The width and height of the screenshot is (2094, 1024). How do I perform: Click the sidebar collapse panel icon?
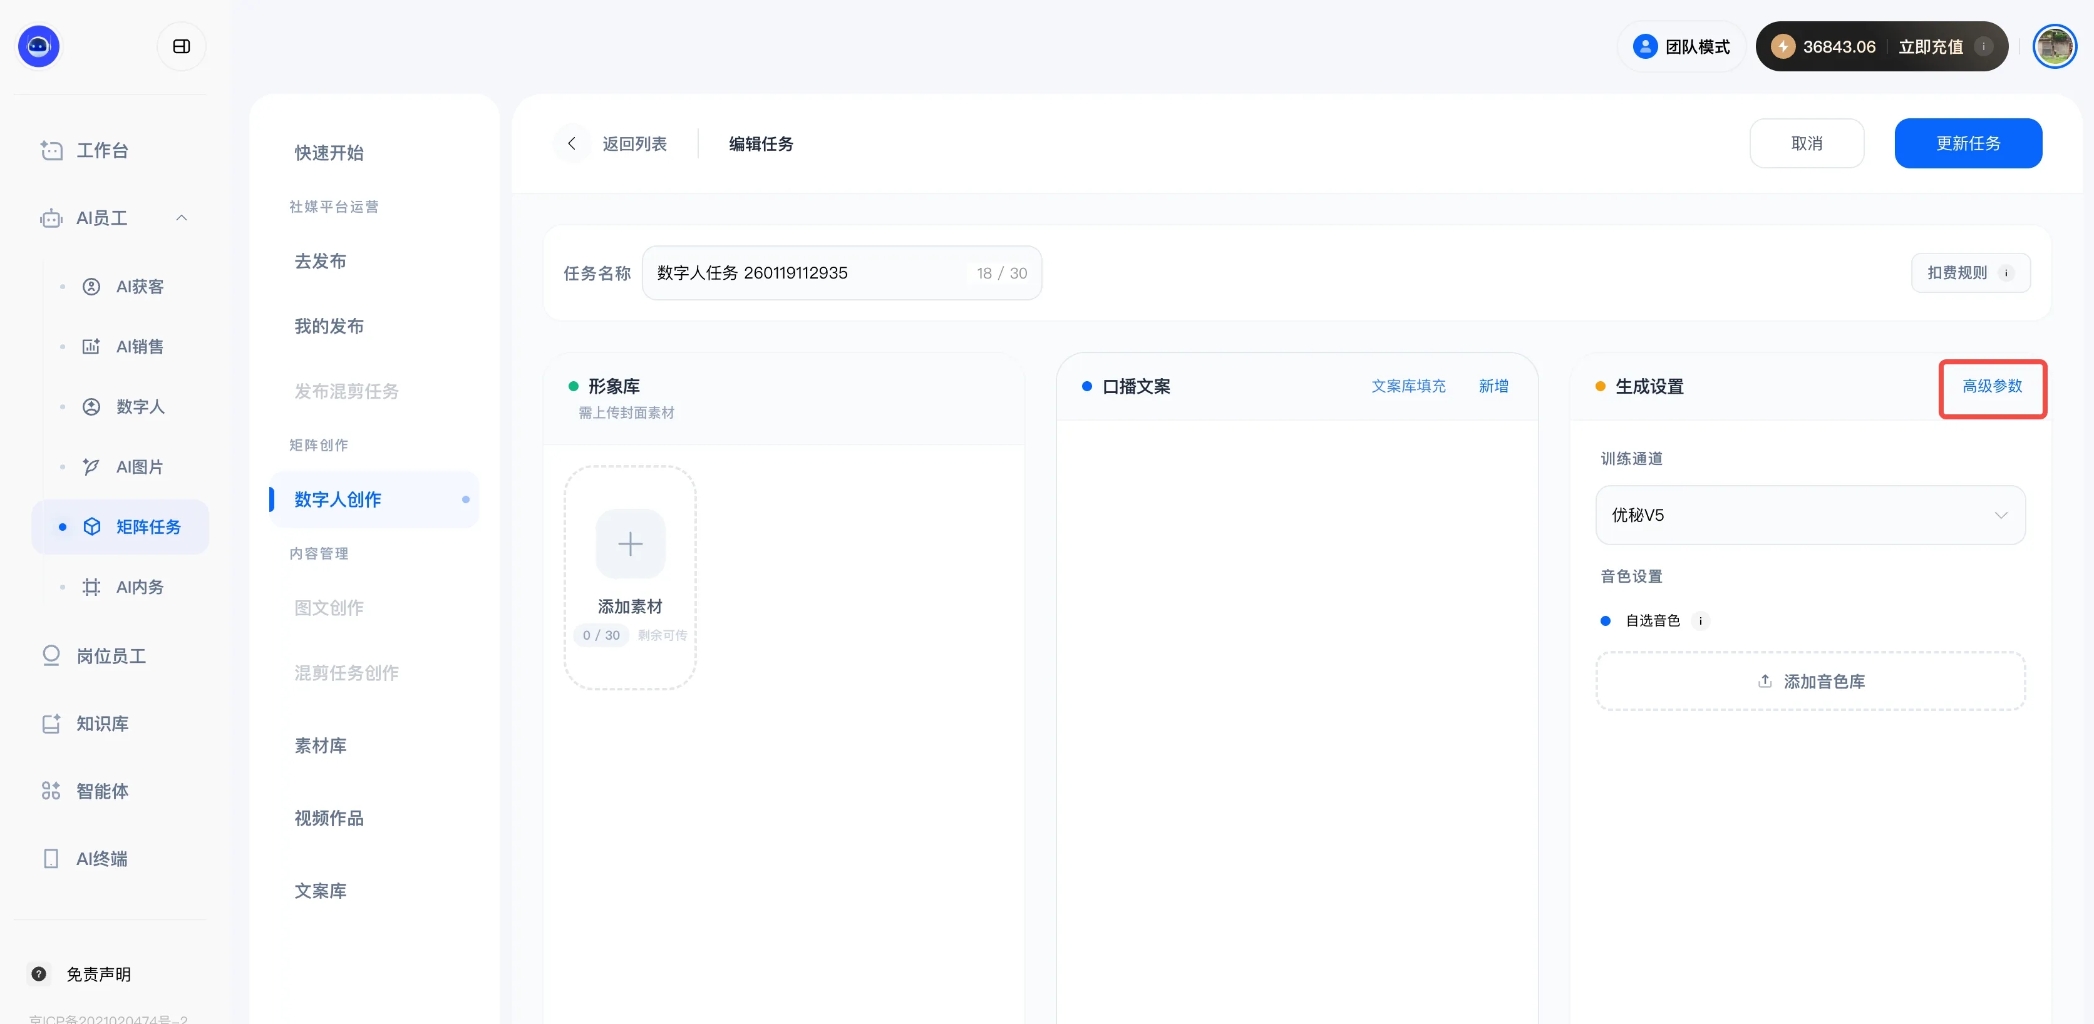(181, 46)
